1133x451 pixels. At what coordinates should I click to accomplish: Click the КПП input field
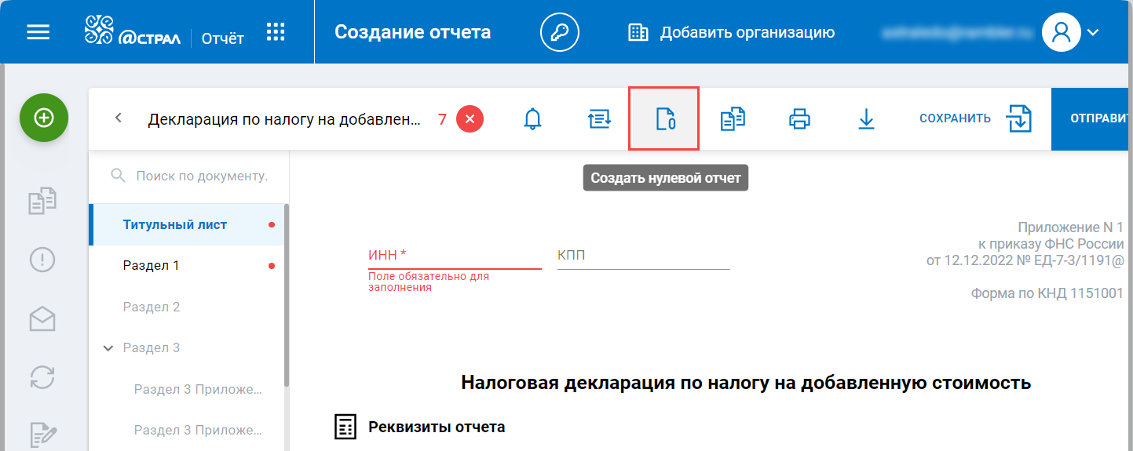pos(643,256)
